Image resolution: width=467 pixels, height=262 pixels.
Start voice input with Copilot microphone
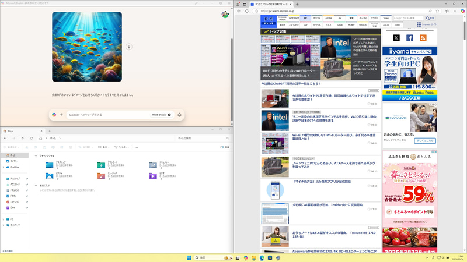(179, 115)
